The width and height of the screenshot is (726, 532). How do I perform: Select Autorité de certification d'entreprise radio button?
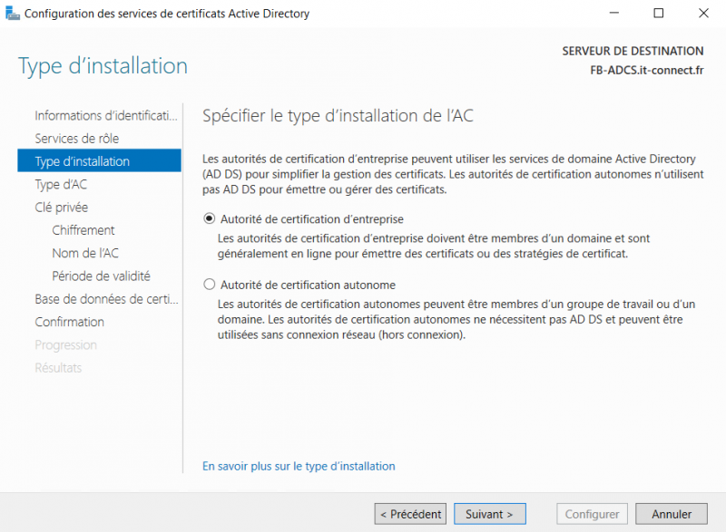(210, 219)
